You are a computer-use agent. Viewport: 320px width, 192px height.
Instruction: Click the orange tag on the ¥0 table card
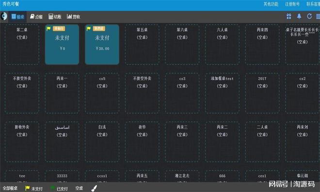pos(59,29)
